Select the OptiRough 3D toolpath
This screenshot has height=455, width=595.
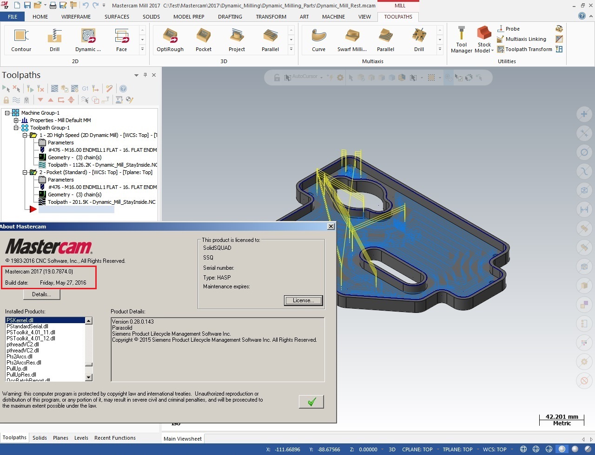(170, 40)
